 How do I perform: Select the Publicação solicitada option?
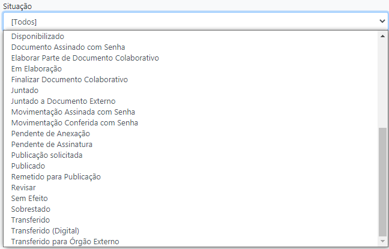(x=47, y=155)
